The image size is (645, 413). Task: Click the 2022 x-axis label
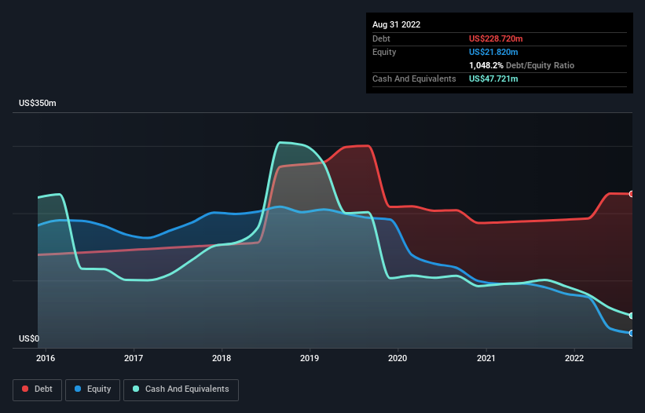coord(574,358)
